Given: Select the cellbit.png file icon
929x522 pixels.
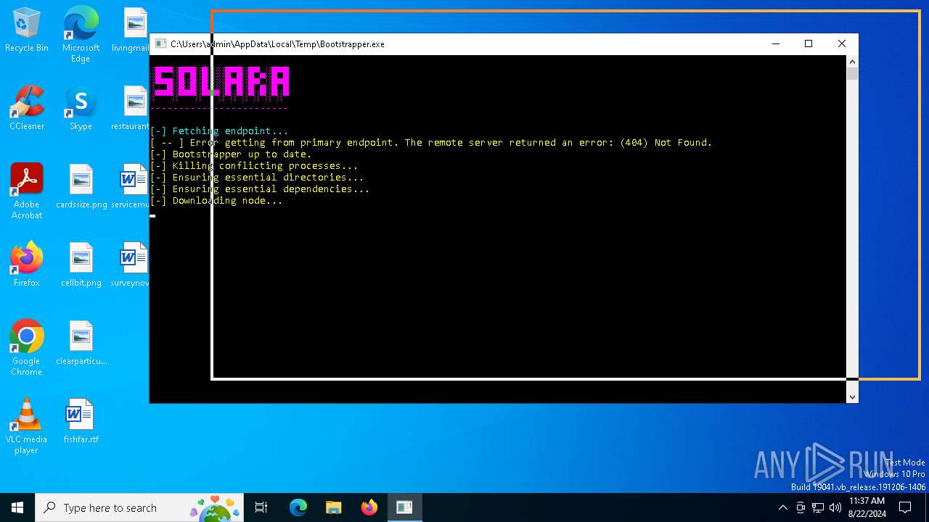Looking at the screenshot, I should click(x=81, y=265).
